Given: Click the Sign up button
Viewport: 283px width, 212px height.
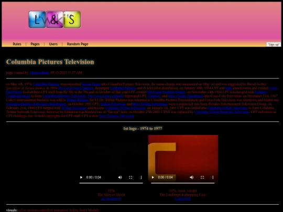Looking at the screenshot, I should (x=274, y=44).
